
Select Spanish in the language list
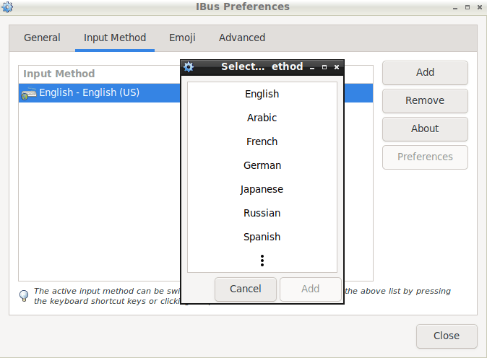point(262,237)
